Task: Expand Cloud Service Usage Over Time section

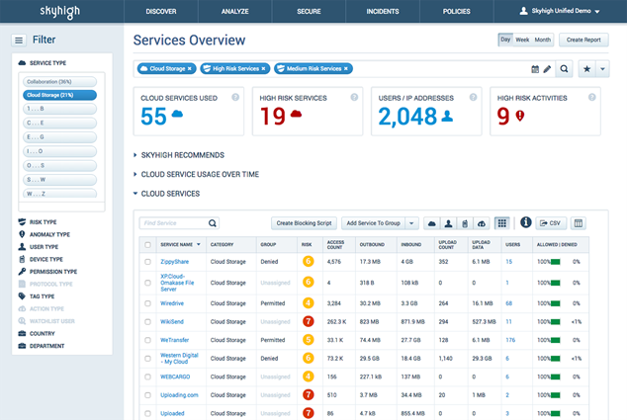Action: tap(201, 174)
